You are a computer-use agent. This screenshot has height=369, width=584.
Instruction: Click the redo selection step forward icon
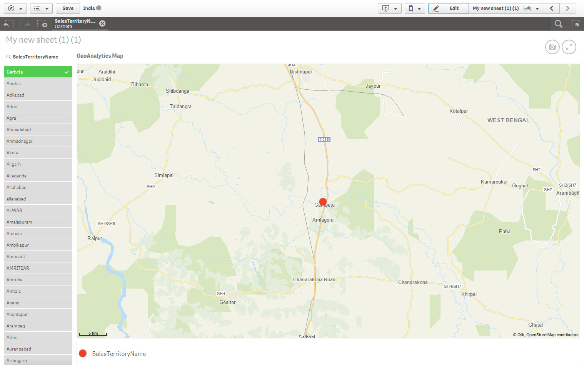pyautogui.click(x=25, y=23)
